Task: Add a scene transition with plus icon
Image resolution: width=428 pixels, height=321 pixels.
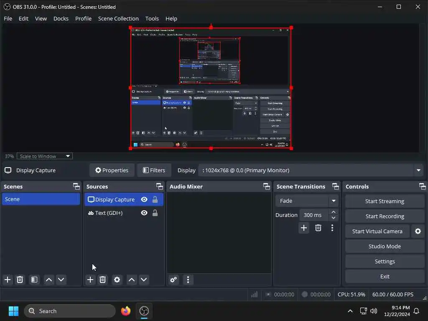Action: (x=304, y=228)
